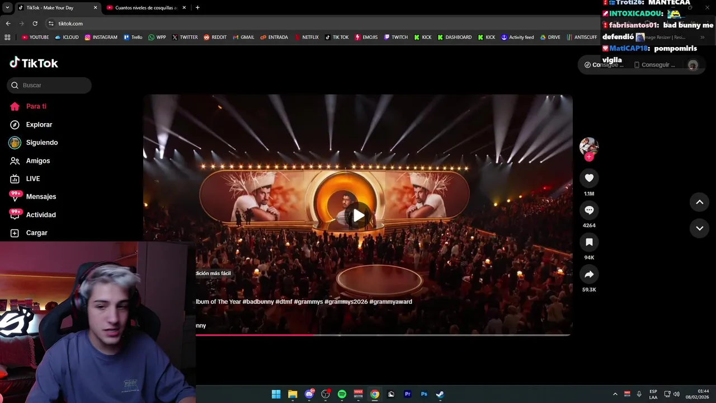Bookmark the video with the save icon
Viewport: 716px width, 403px height.
pyautogui.click(x=589, y=242)
